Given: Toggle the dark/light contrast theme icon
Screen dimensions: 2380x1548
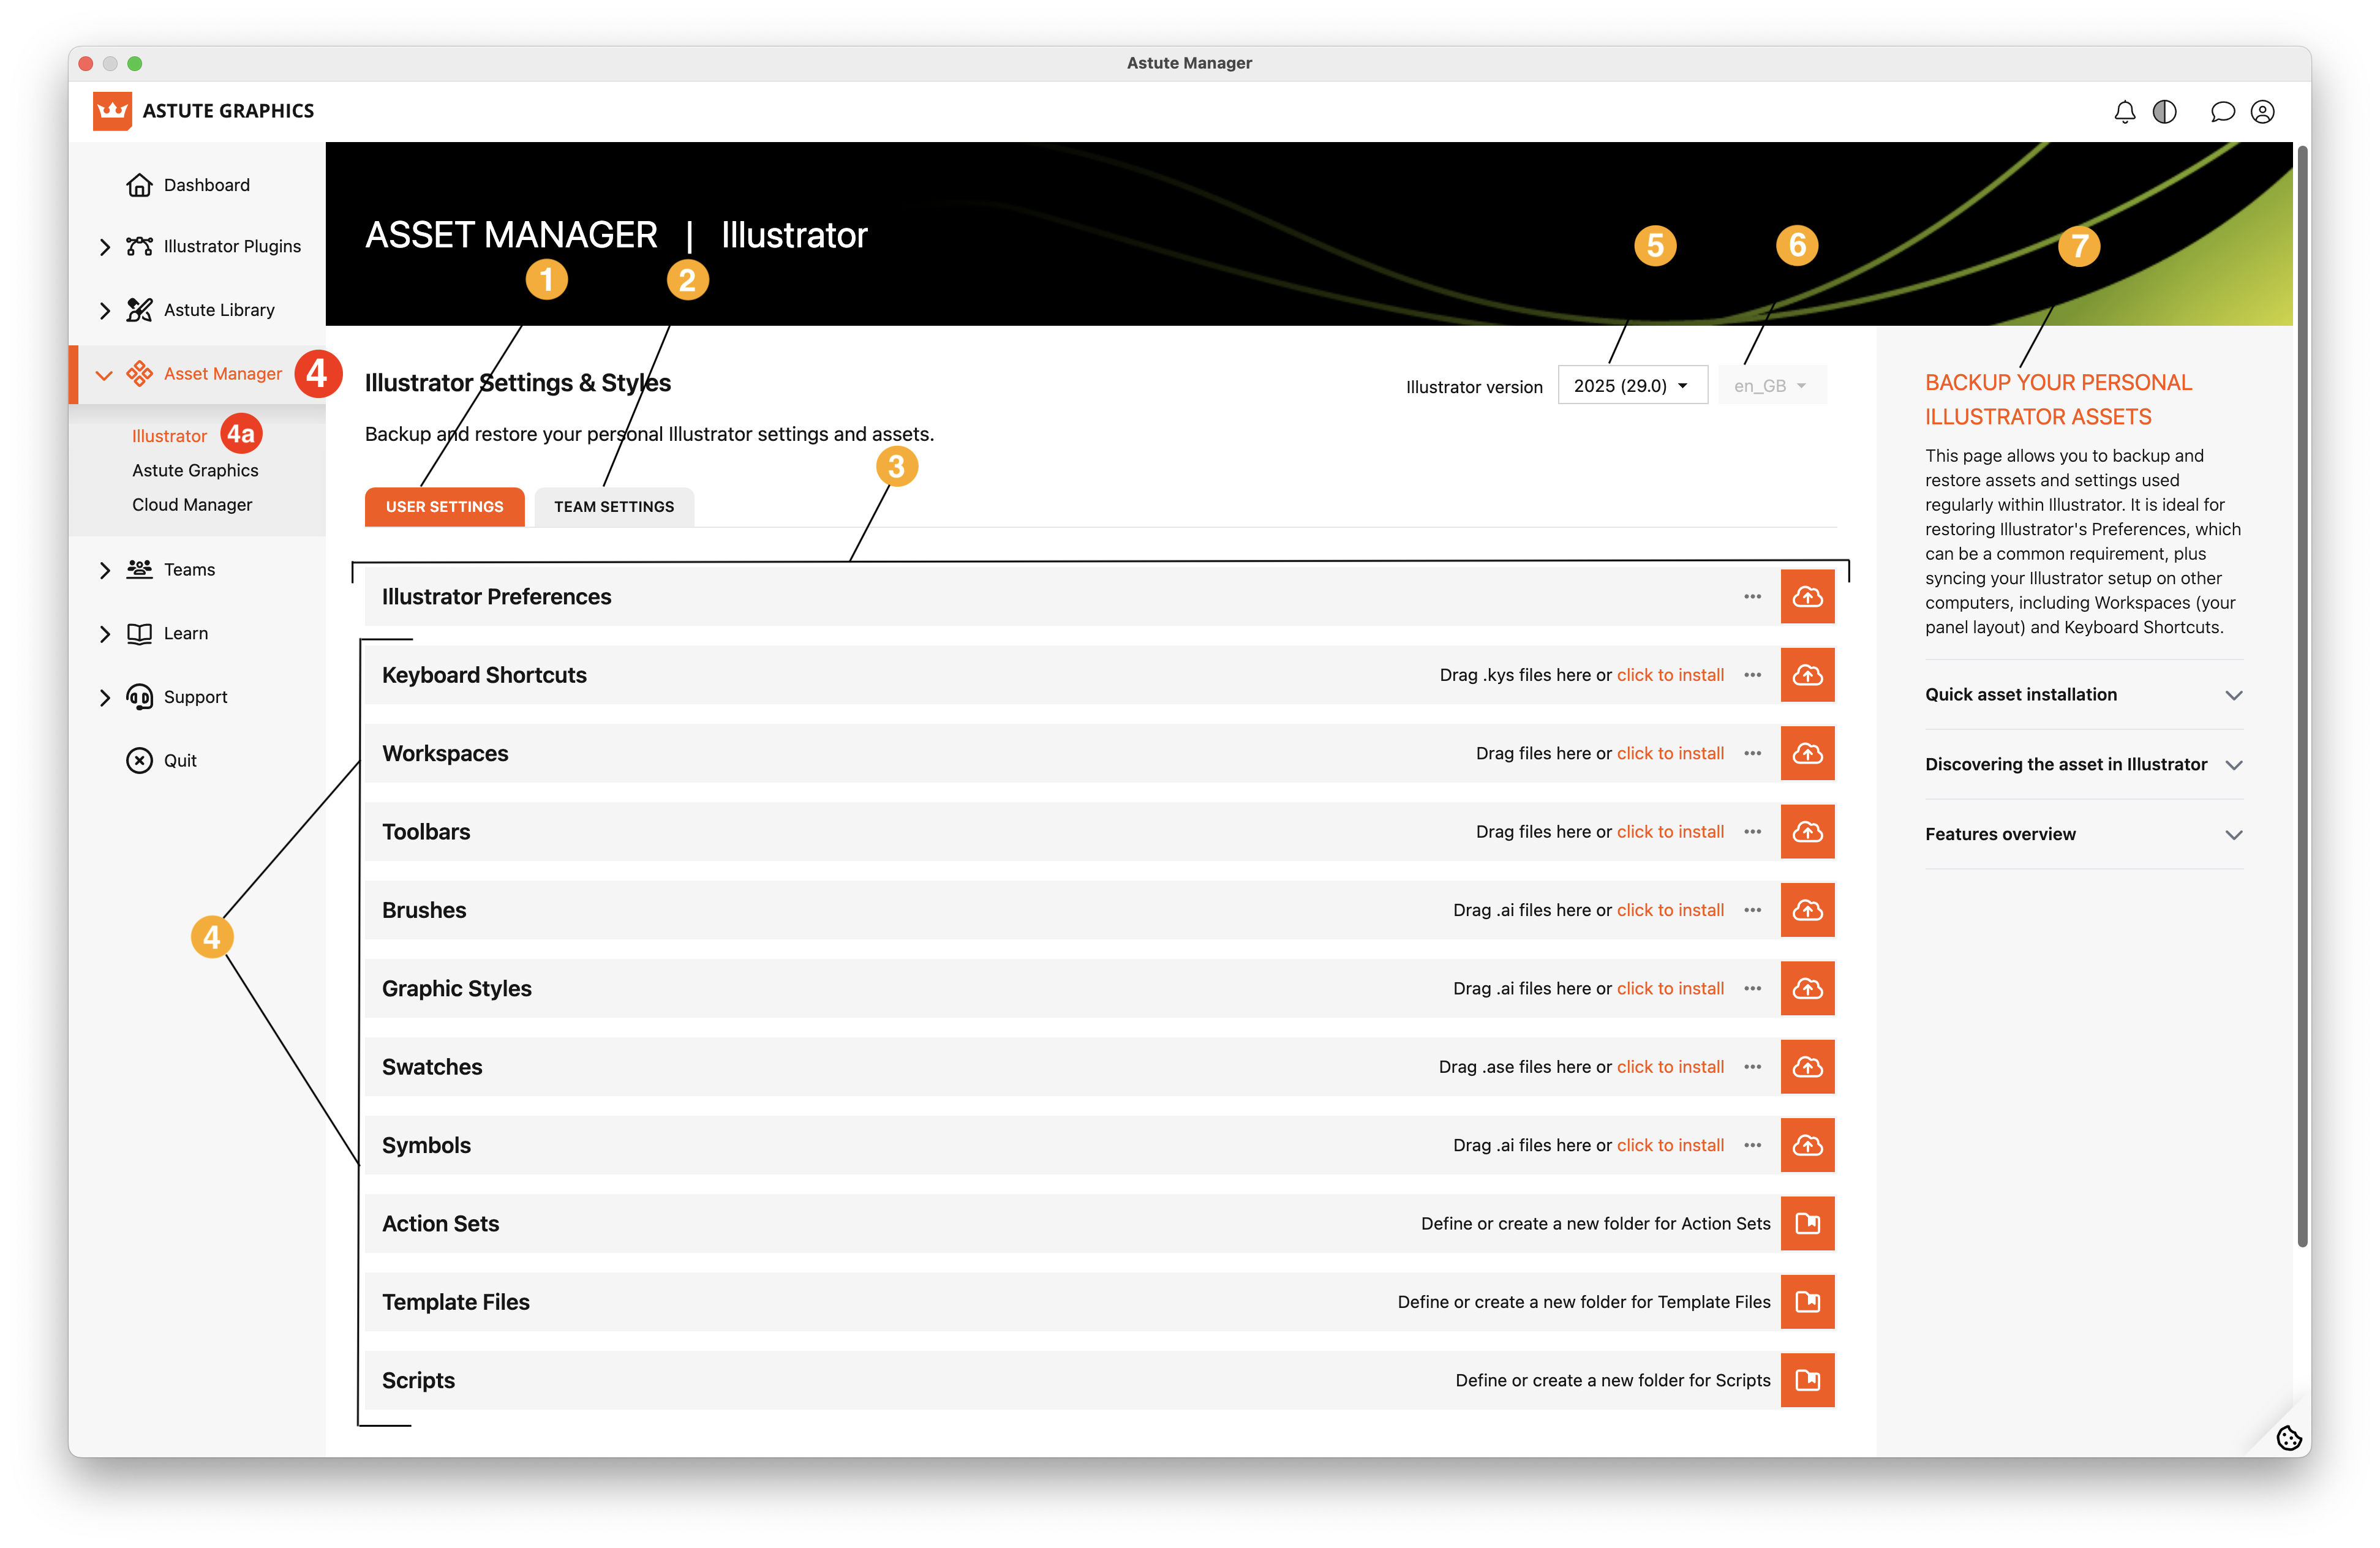Looking at the screenshot, I should tap(2165, 112).
